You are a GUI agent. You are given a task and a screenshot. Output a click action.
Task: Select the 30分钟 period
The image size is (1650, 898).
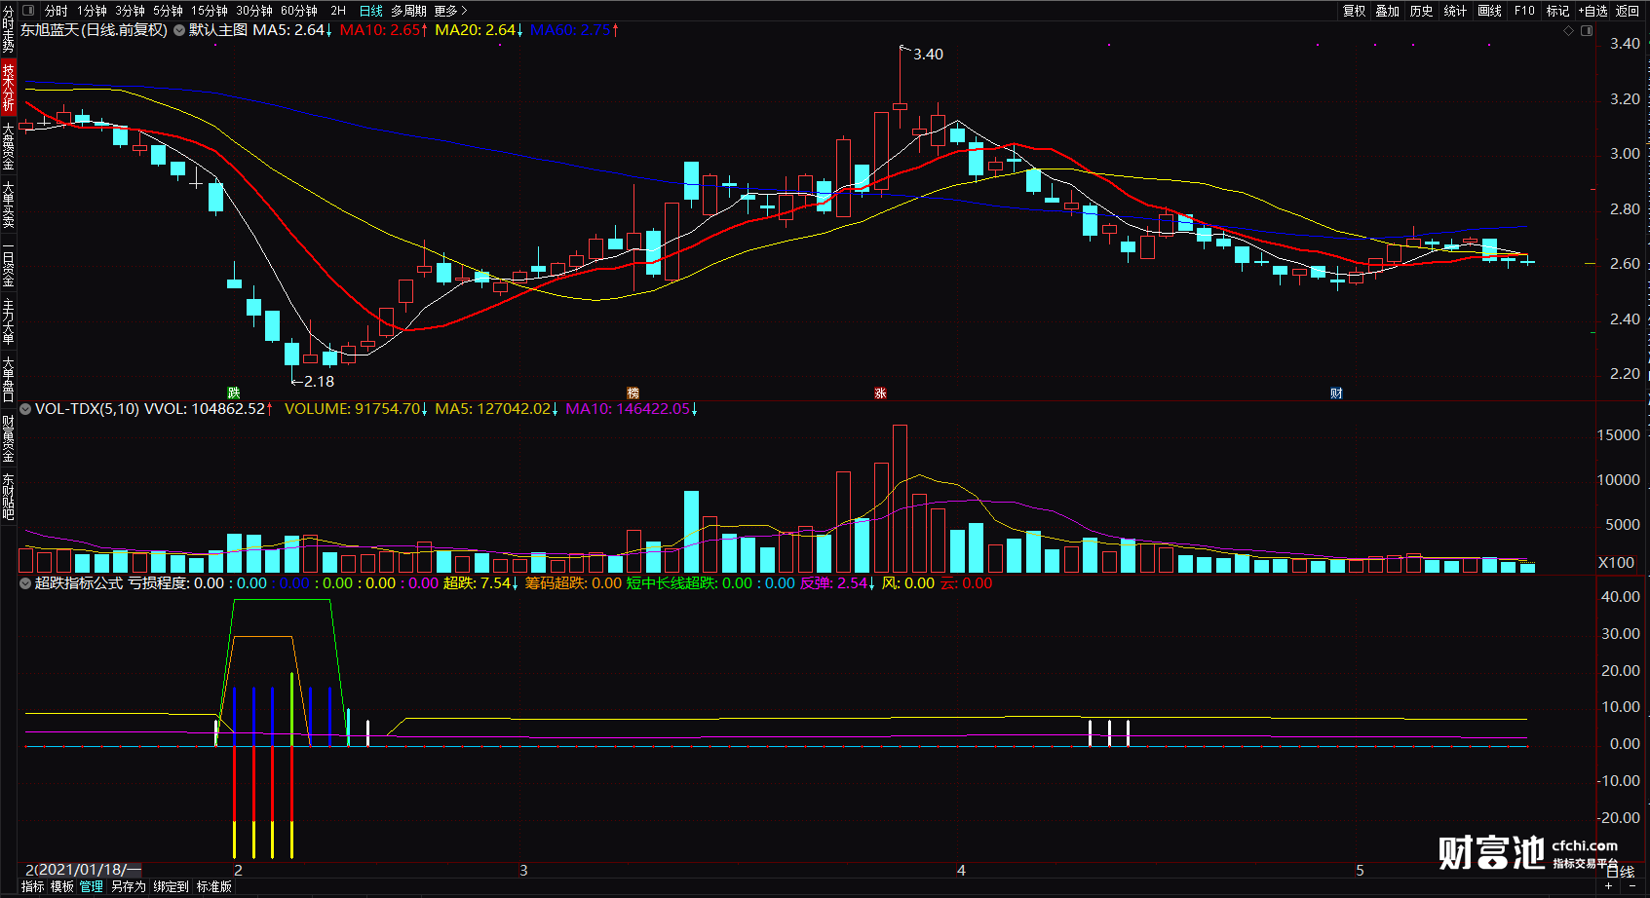(254, 11)
